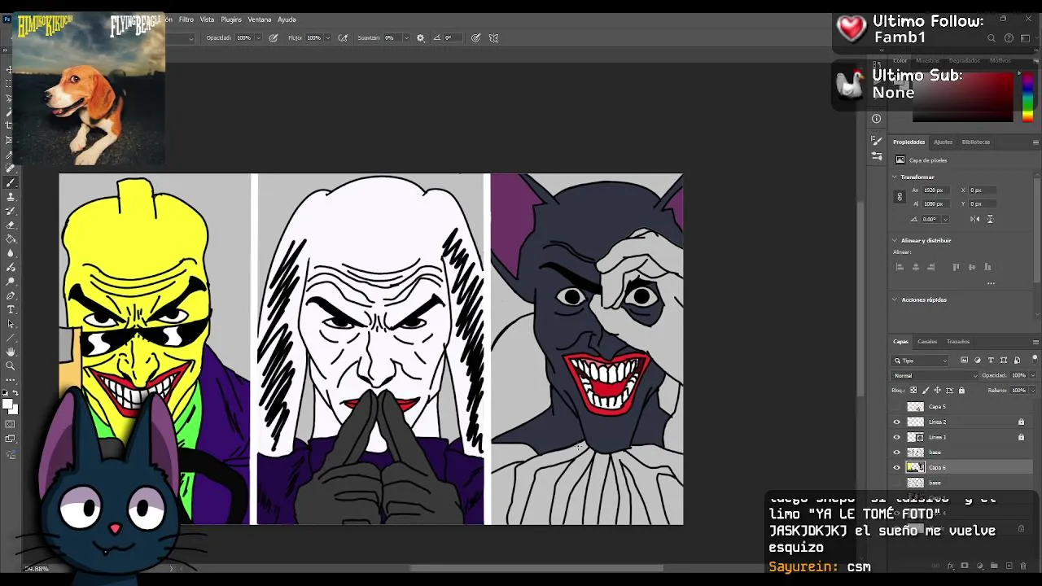Filter layers by pixel layers icon
1042x586 pixels.
click(965, 361)
